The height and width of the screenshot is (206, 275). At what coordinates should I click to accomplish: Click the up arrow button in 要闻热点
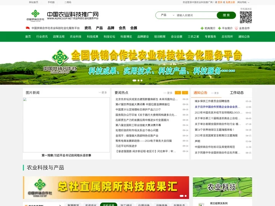(x=178, y=93)
